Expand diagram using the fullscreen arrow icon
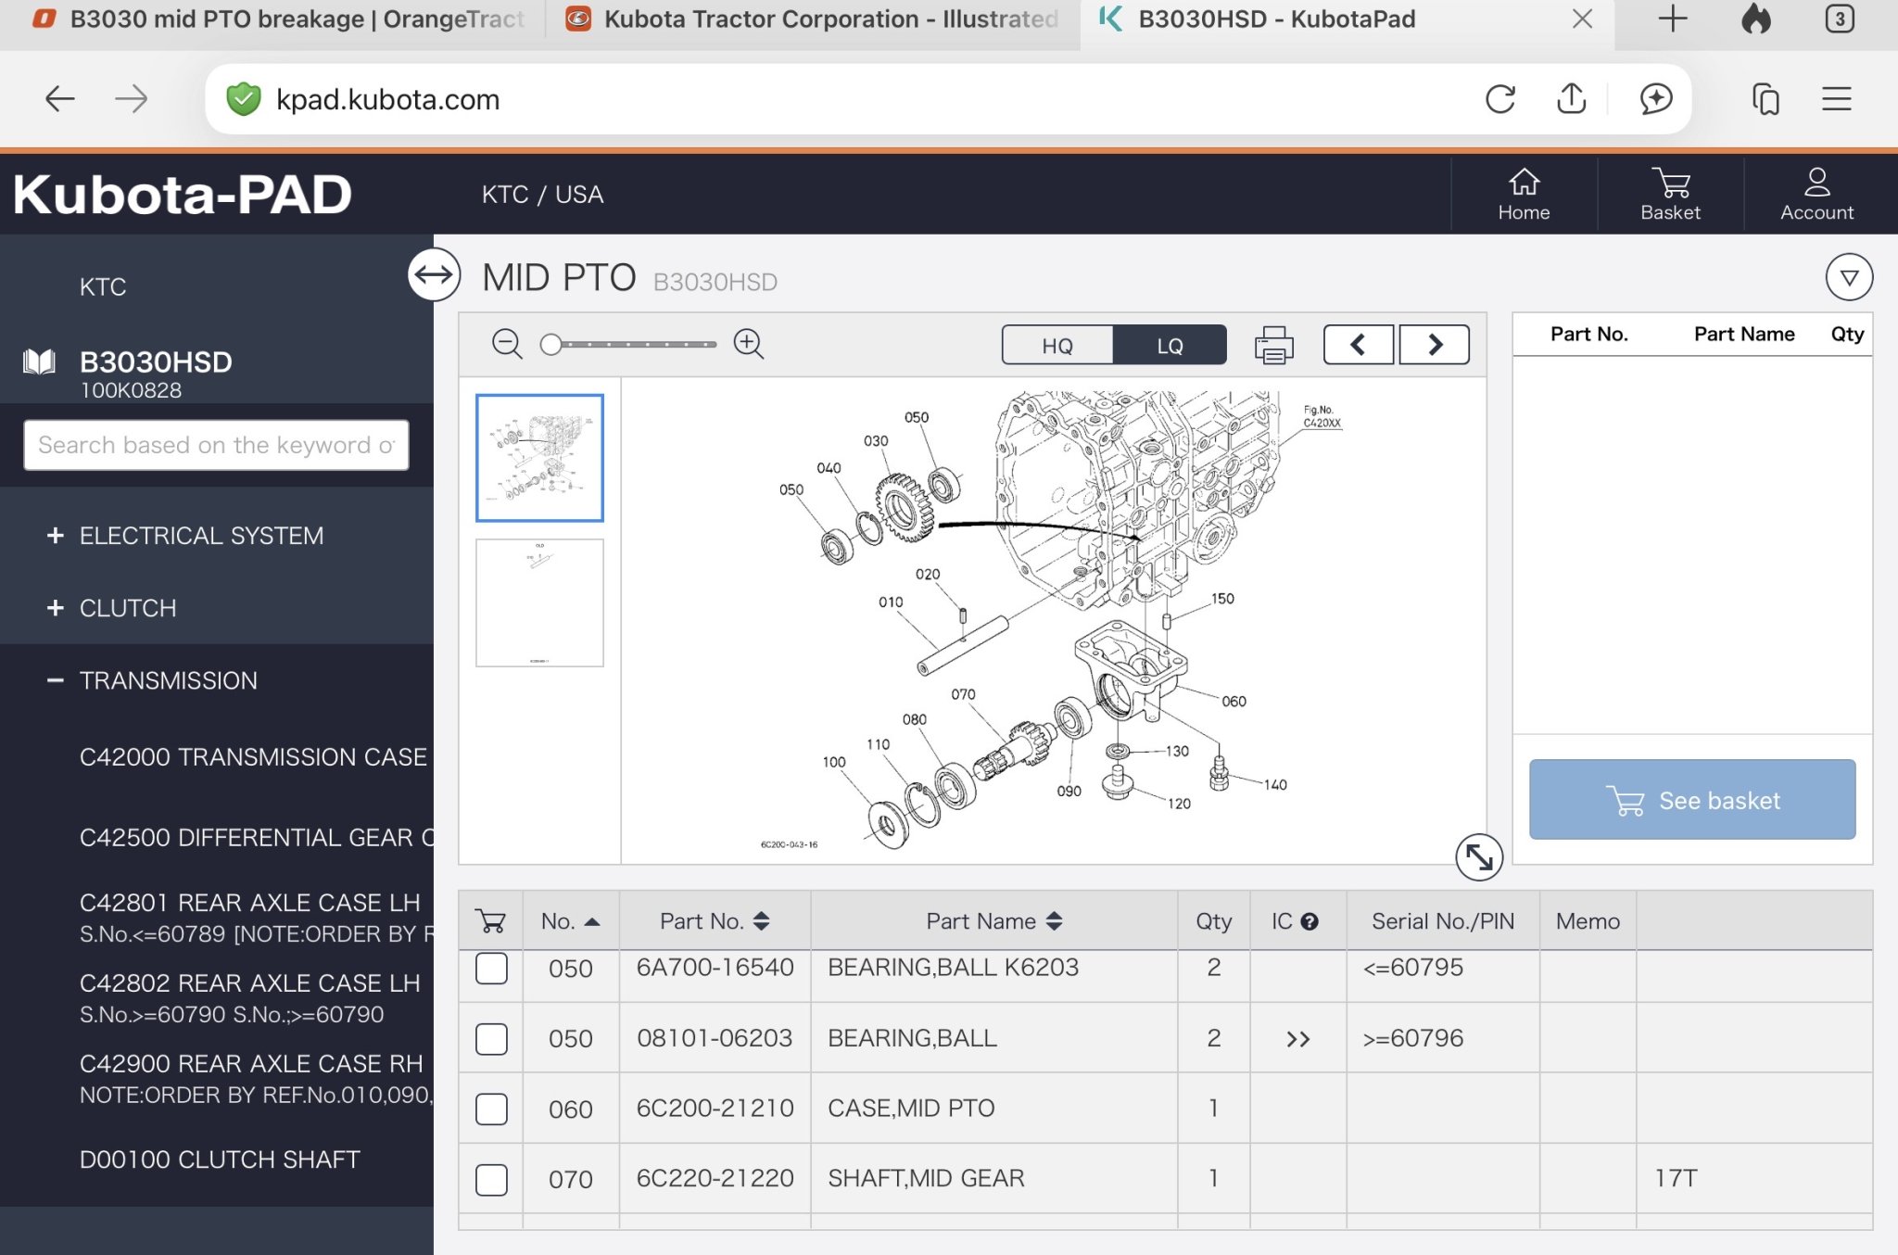1898x1255 pixels. [1478, 857]
